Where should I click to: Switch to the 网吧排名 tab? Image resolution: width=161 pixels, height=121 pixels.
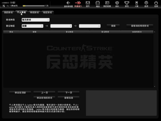(x=34, y=12)
